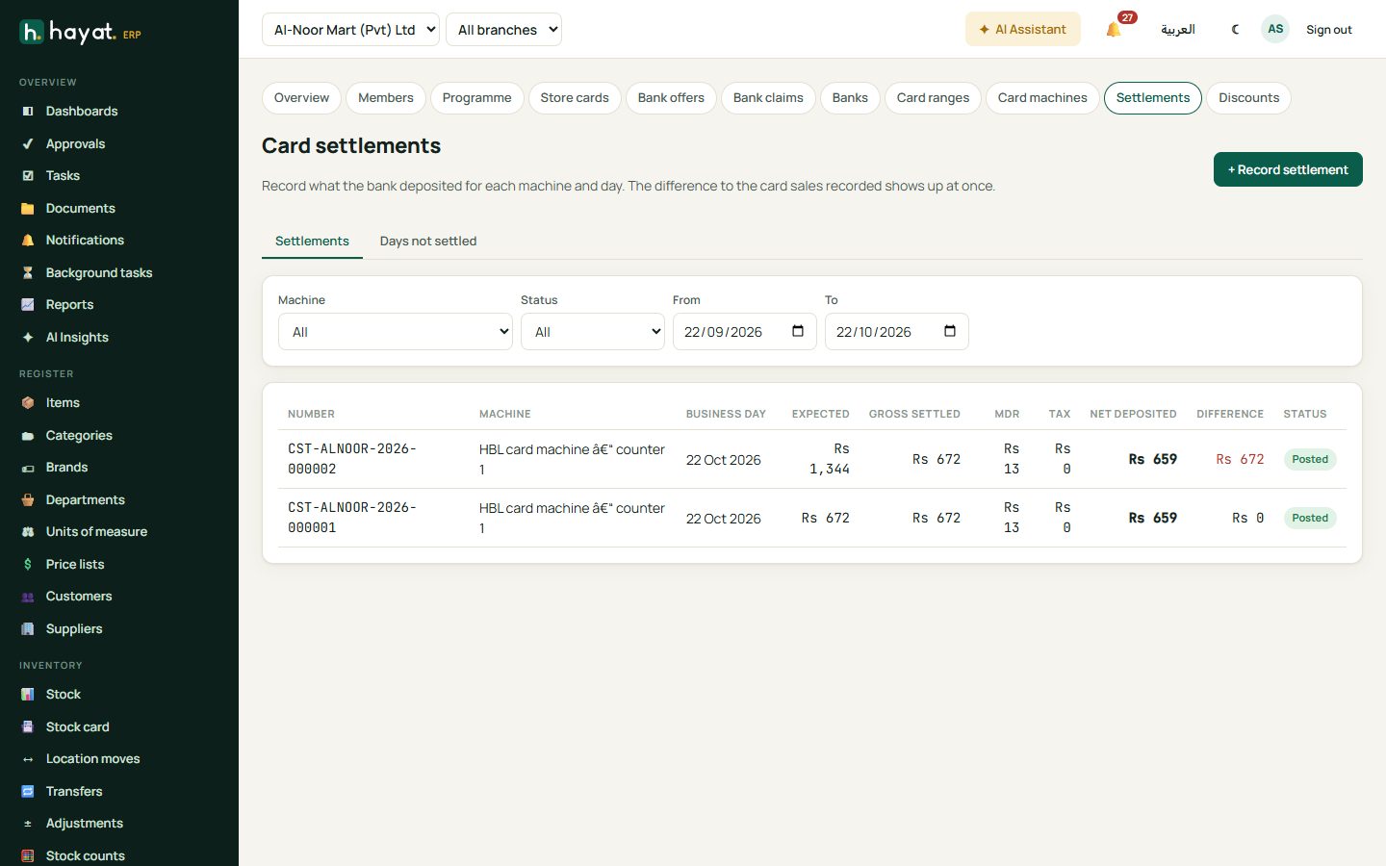Switch language to Arabic

[1178, 30]
